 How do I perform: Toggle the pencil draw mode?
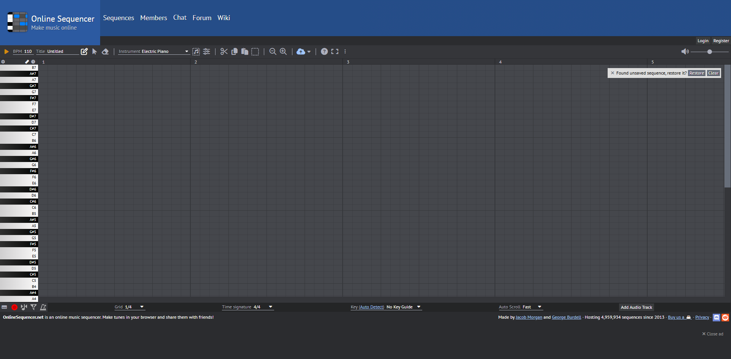[x=84, y=52]
